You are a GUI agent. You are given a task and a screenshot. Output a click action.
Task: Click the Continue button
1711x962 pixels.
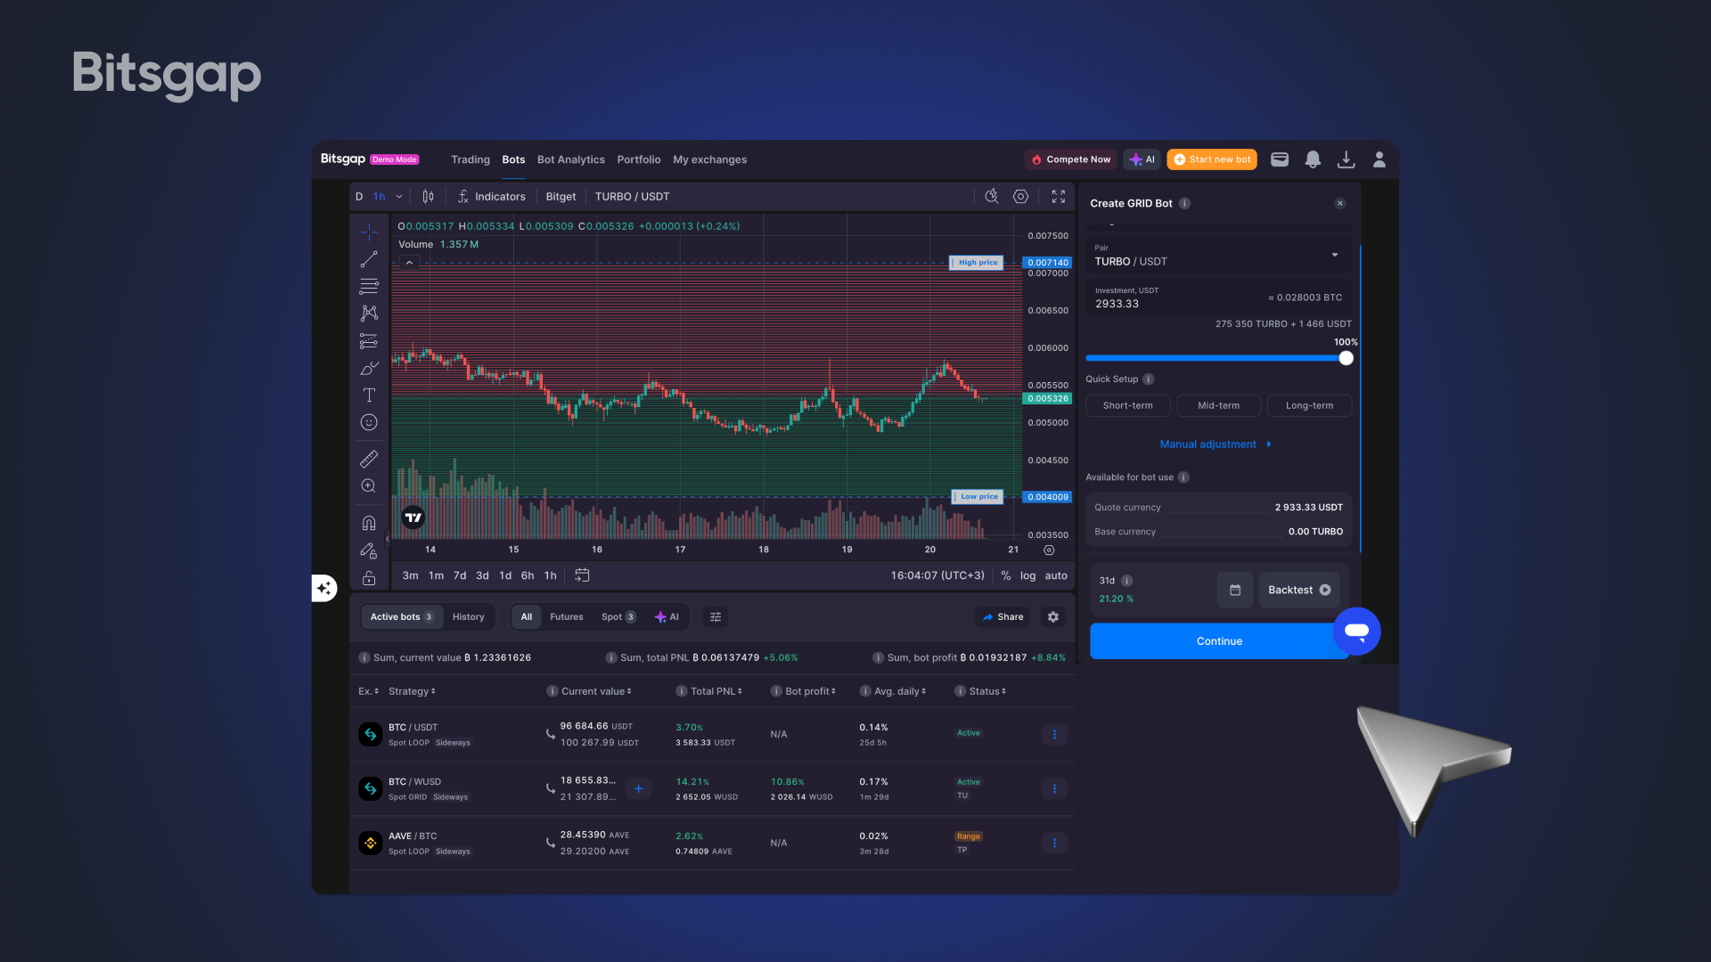coord(1219,641)
